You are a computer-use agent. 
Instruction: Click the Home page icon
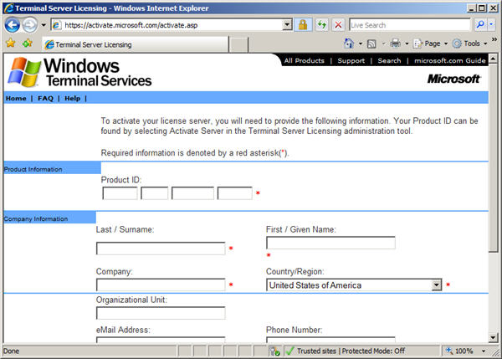pyautogui.click(x=349, y=44)
